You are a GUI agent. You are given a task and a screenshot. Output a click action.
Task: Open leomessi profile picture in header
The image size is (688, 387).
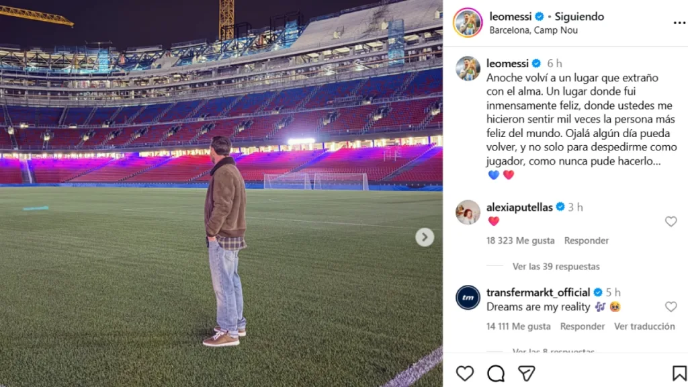(x=468, y=23)
